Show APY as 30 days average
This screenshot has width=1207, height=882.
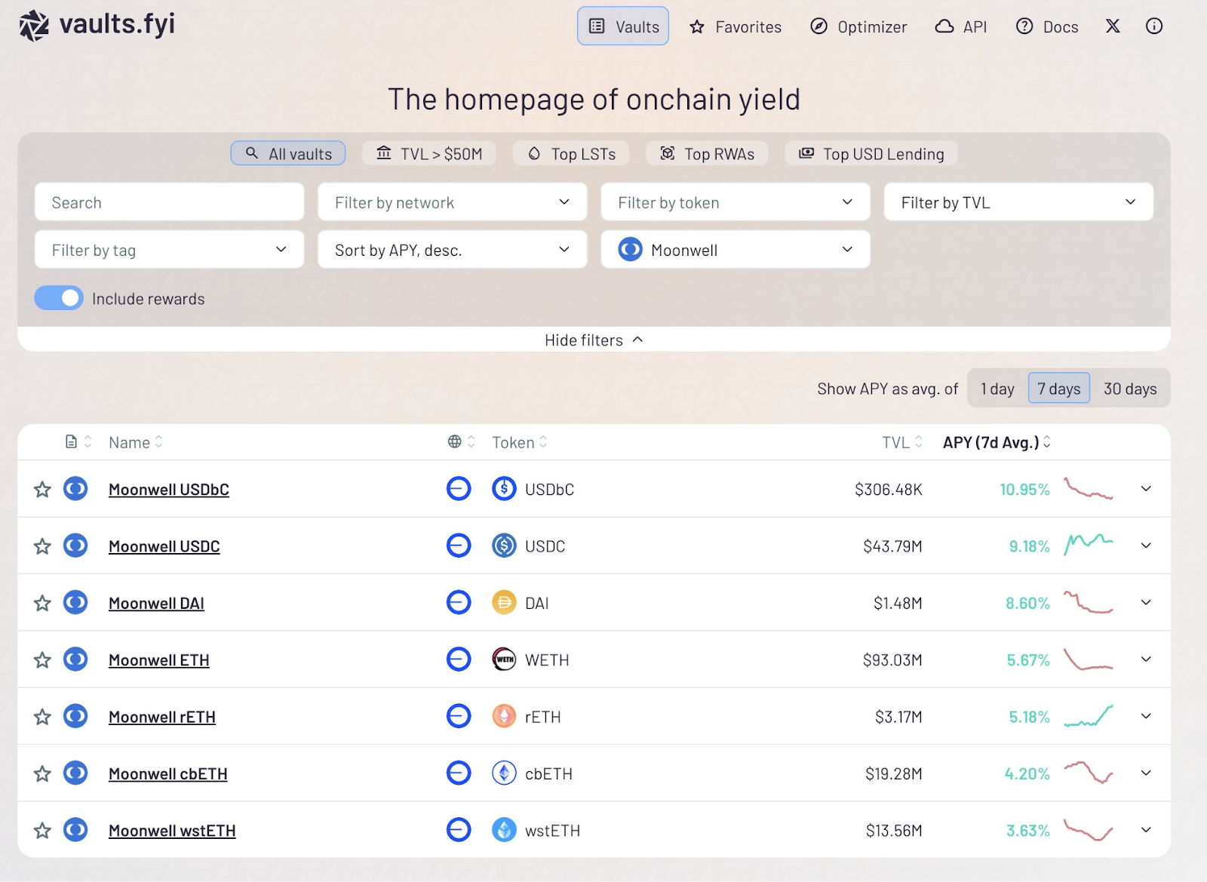coord(1130,389)
